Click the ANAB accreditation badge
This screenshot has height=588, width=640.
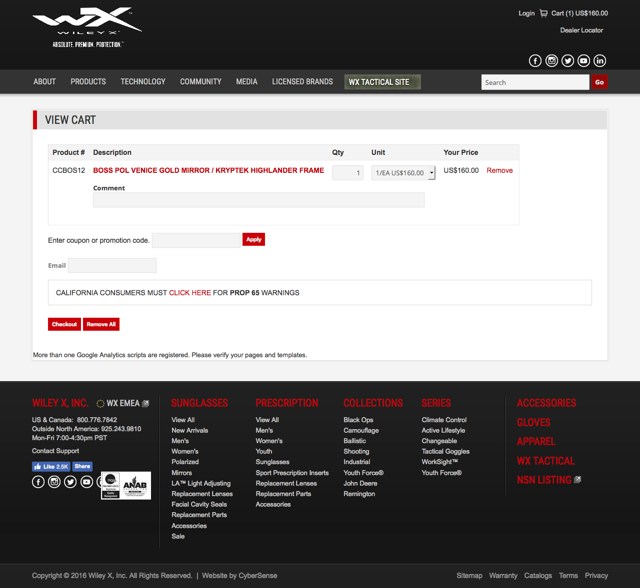click(135, 486)
